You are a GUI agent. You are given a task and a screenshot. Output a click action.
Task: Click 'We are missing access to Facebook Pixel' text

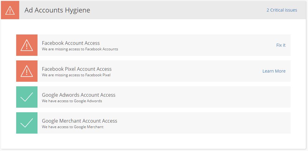76,75
